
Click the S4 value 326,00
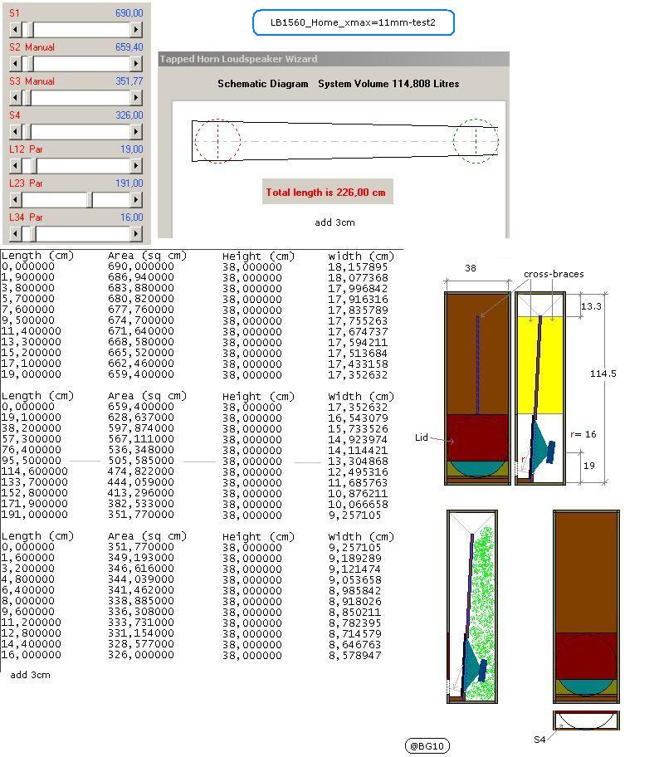pyautogui.click(x=129, y=115)
